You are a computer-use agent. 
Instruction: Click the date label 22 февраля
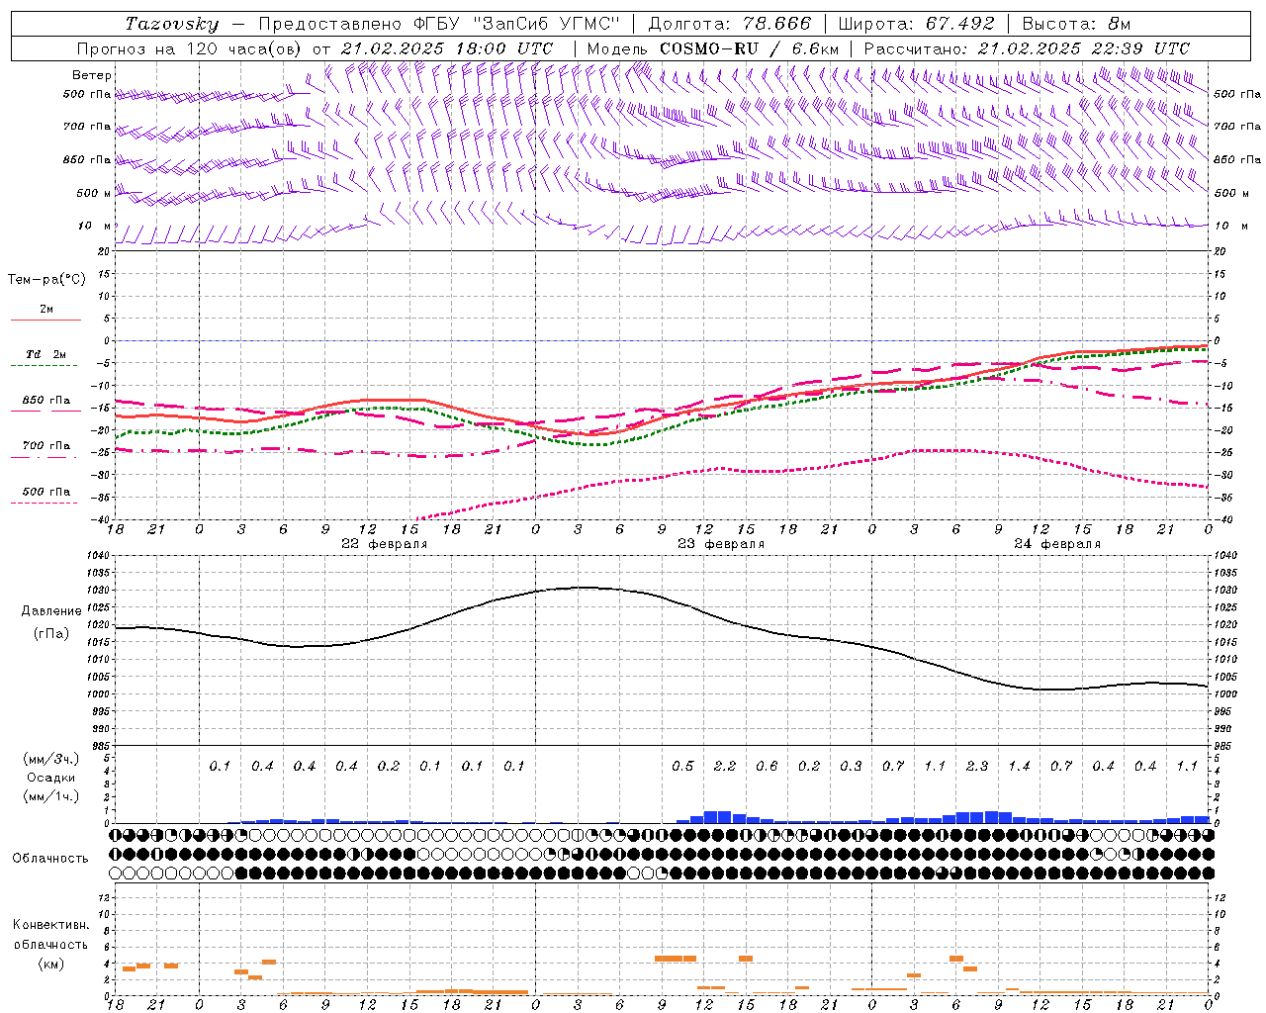(x=385, y=544)
